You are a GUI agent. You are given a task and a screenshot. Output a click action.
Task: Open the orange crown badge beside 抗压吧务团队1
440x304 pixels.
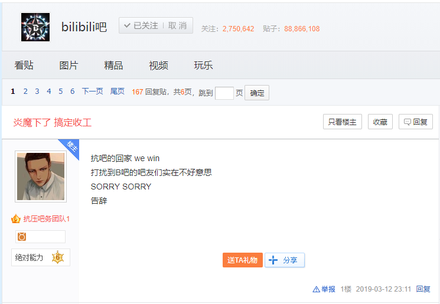pos(16,219)
